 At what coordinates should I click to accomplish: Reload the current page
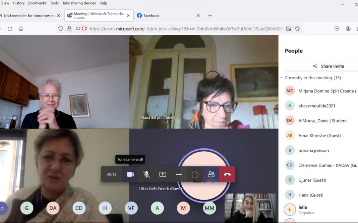click(x=10, y=29)
